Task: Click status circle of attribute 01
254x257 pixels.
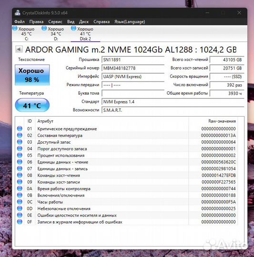Action: (20, 128)
